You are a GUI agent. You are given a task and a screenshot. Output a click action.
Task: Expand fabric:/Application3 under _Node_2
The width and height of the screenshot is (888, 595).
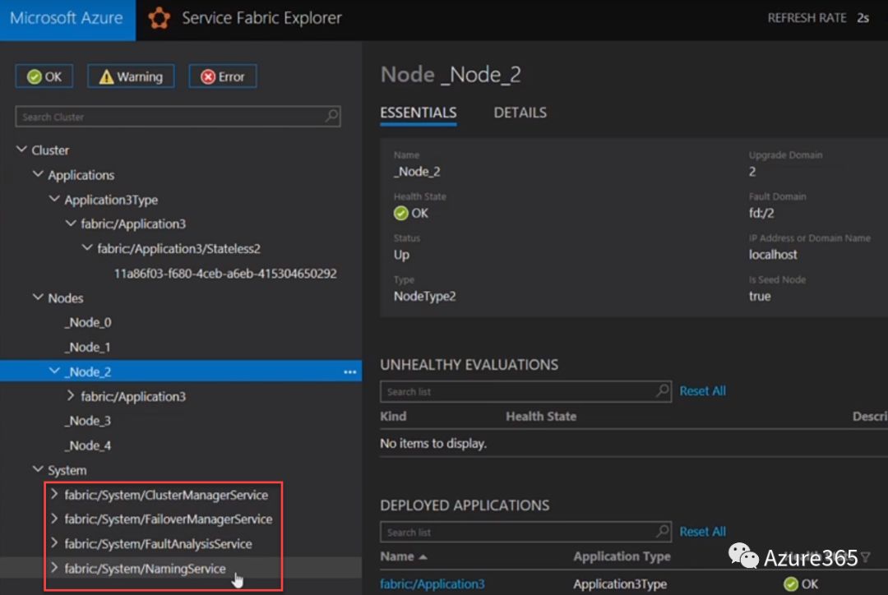click(x=71, y=396)
